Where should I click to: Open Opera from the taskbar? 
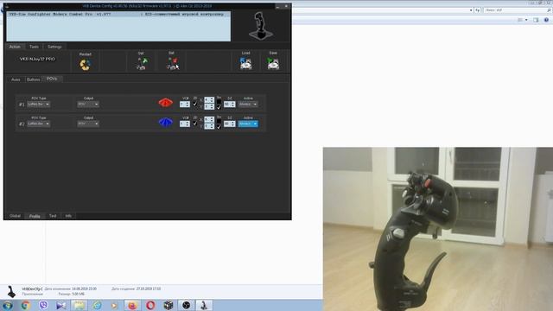click(150, 305)
